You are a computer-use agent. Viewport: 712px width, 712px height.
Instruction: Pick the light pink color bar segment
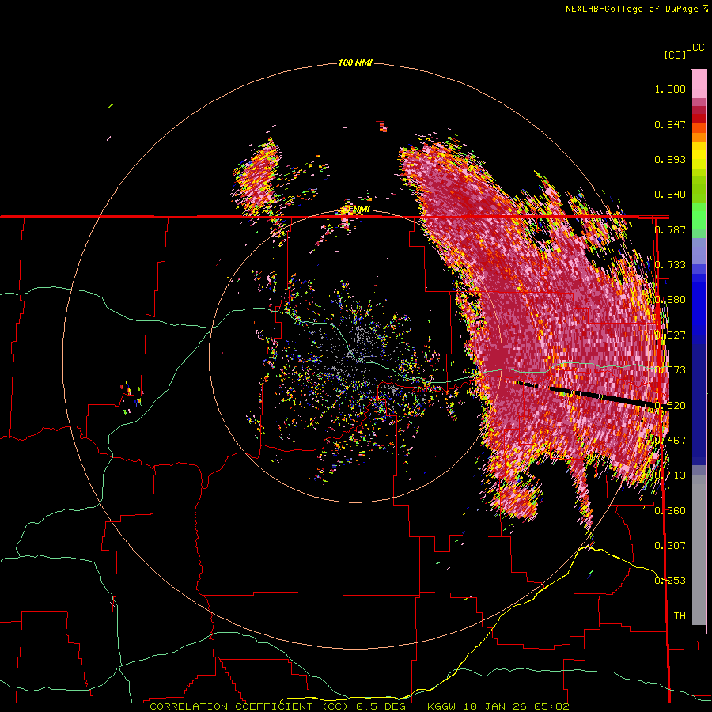699,84
